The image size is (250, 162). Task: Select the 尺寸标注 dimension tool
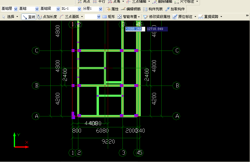pyautogui.click(x=184, y=1)
